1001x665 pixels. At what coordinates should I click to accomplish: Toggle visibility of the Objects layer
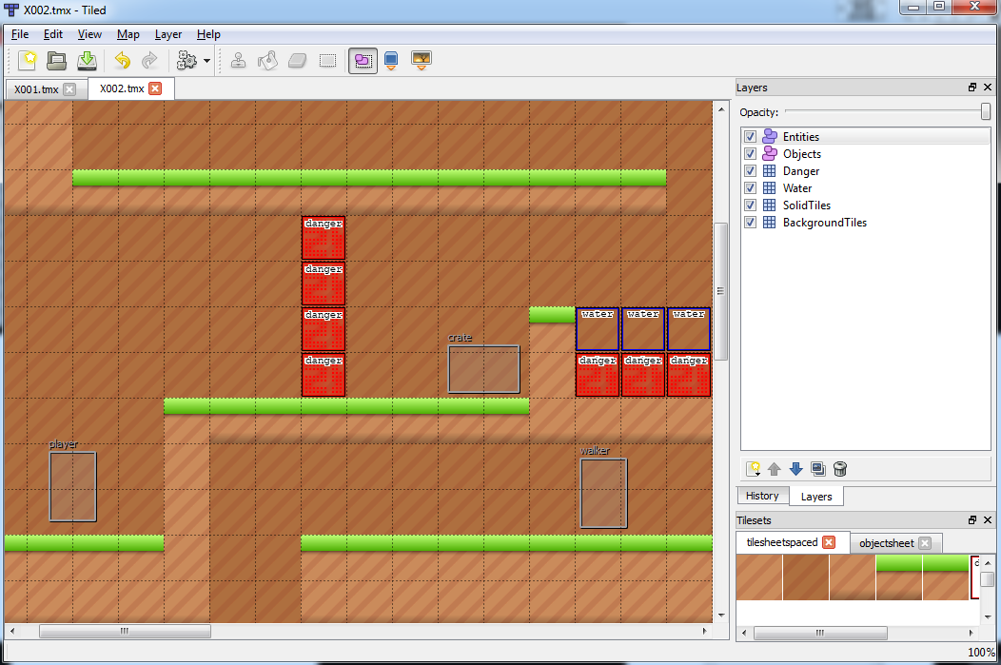point(750,154)
